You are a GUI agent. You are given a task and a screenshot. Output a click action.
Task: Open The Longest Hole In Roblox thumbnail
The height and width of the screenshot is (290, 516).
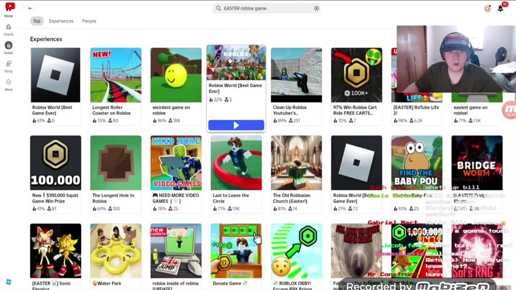(x=116, y=163)
